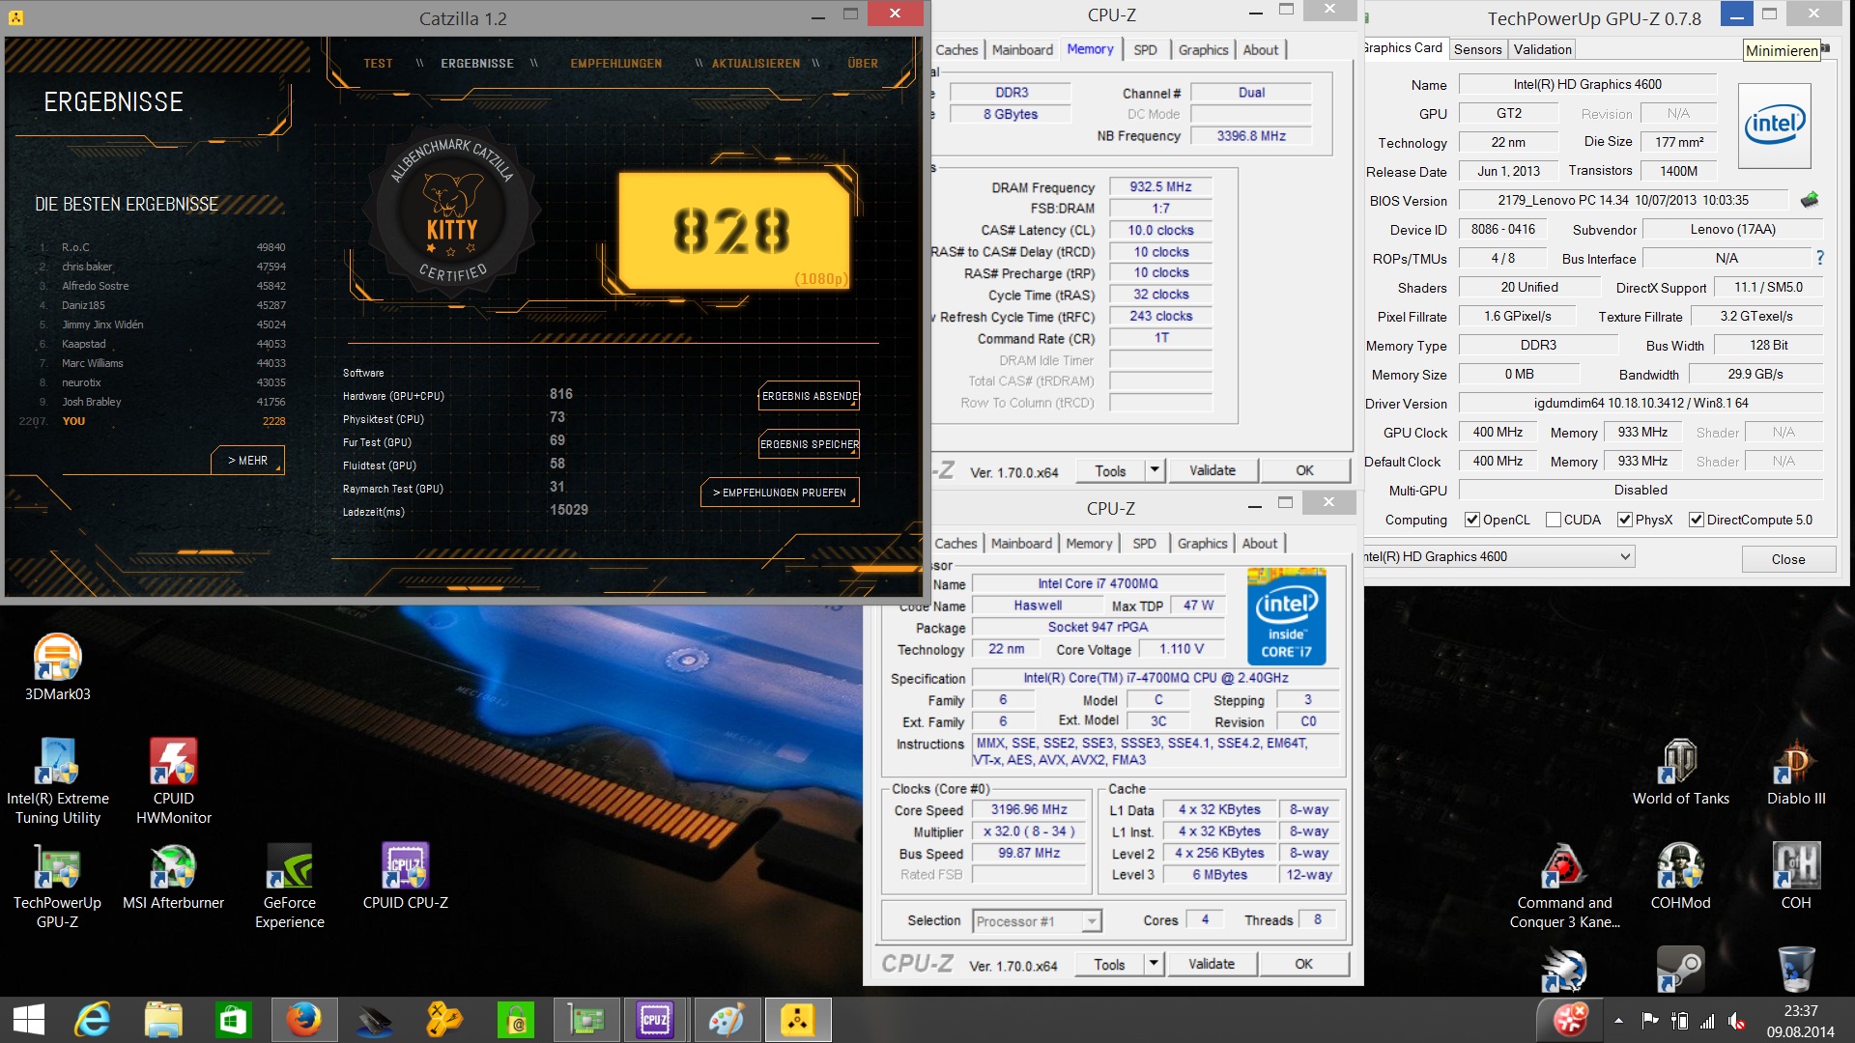Click the MEHR button under best results
This screenshot has width=1855, height=1043.
[x=247, y=461]
